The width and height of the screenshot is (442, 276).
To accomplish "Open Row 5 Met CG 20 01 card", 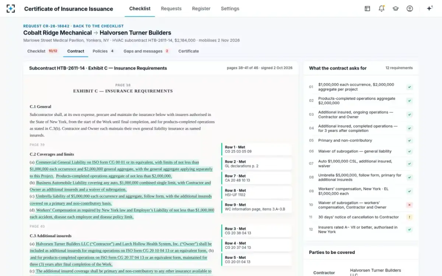I will pyautogui.click(x=256, y=260).
